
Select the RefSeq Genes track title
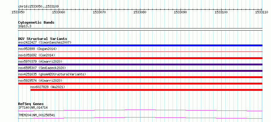[x=31, y=104]
